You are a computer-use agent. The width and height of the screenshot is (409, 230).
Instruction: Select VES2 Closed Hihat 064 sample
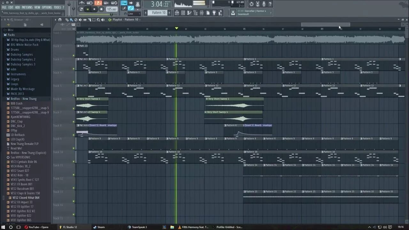pos(26,198)
